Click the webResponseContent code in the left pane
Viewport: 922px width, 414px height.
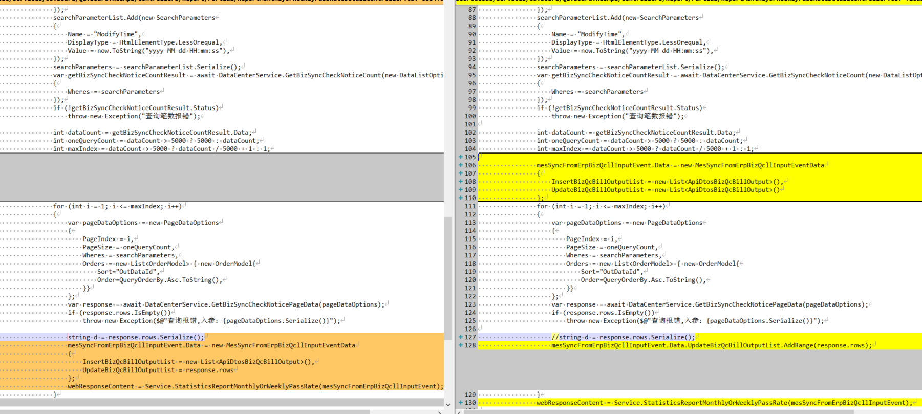(255, 386)
